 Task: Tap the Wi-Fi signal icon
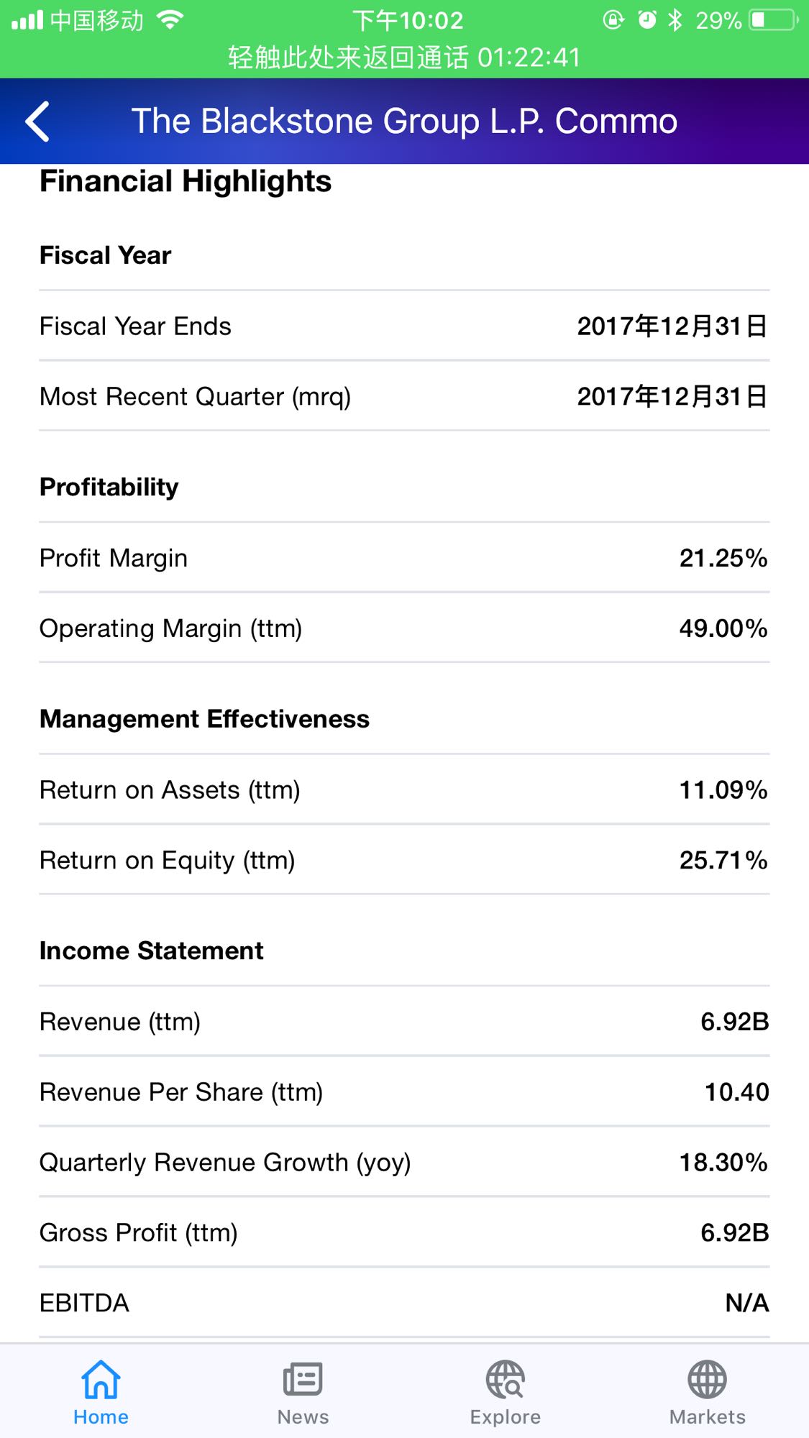click(x=170, y=20)
